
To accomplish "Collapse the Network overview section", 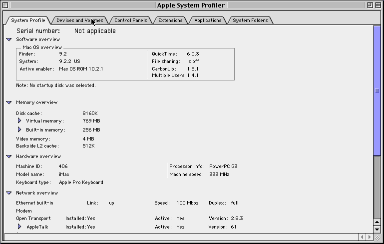I will click(9, 193).
